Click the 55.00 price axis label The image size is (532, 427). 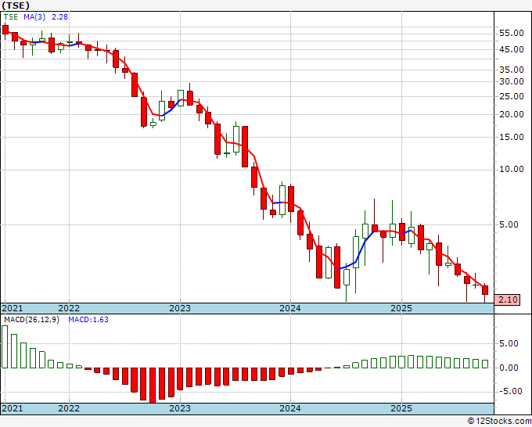512,34
